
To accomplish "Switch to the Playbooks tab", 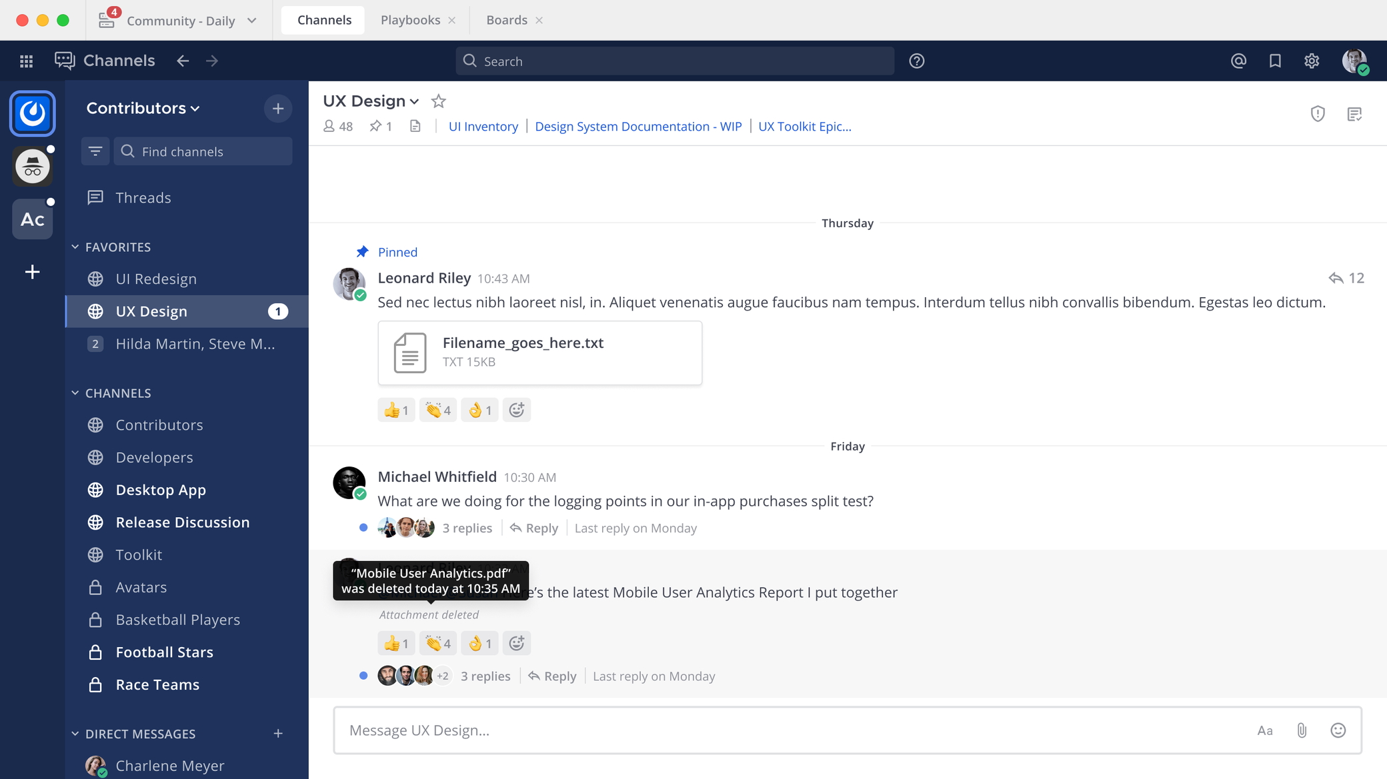I will point(410,20).
